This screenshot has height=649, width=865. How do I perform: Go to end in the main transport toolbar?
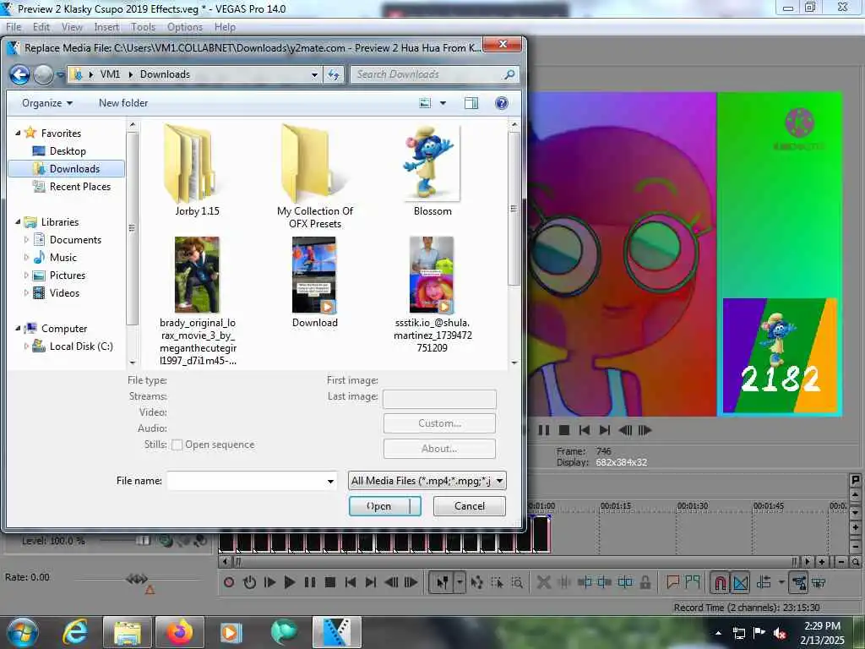pyautogui.click(x=371, y=582)
